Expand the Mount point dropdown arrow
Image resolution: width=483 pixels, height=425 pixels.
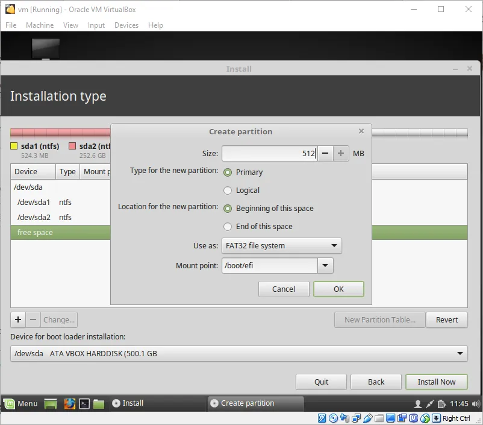coord(325,265)
